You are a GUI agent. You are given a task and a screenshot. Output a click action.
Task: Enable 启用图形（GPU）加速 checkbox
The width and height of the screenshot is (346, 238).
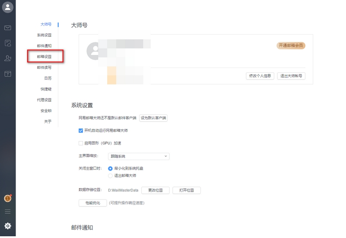(81, 143)
